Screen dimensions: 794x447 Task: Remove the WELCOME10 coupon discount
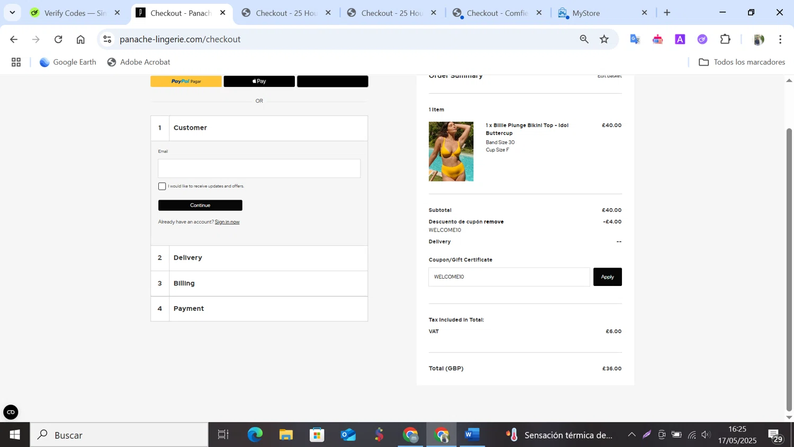493,222
